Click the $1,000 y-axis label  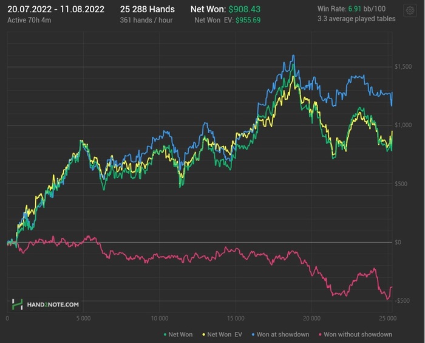pos(403,125)
